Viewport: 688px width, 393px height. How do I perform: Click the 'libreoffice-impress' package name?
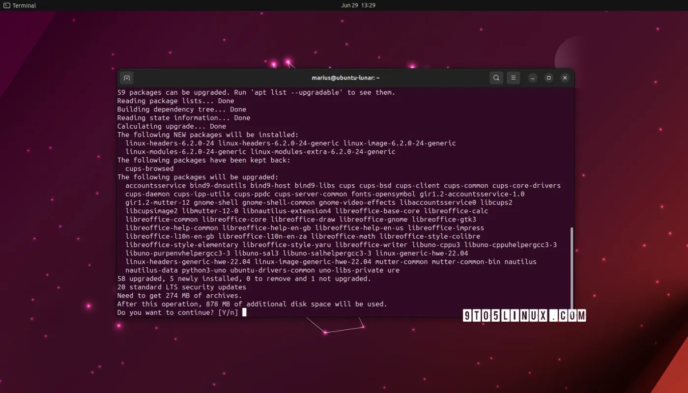tap(446, 228)
